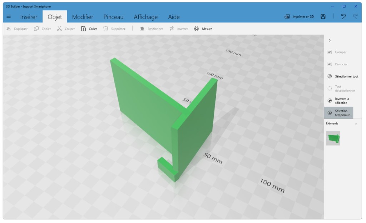Open the Aide tab
The height and width of the screenshot is (223, 366).
point(174,17)
